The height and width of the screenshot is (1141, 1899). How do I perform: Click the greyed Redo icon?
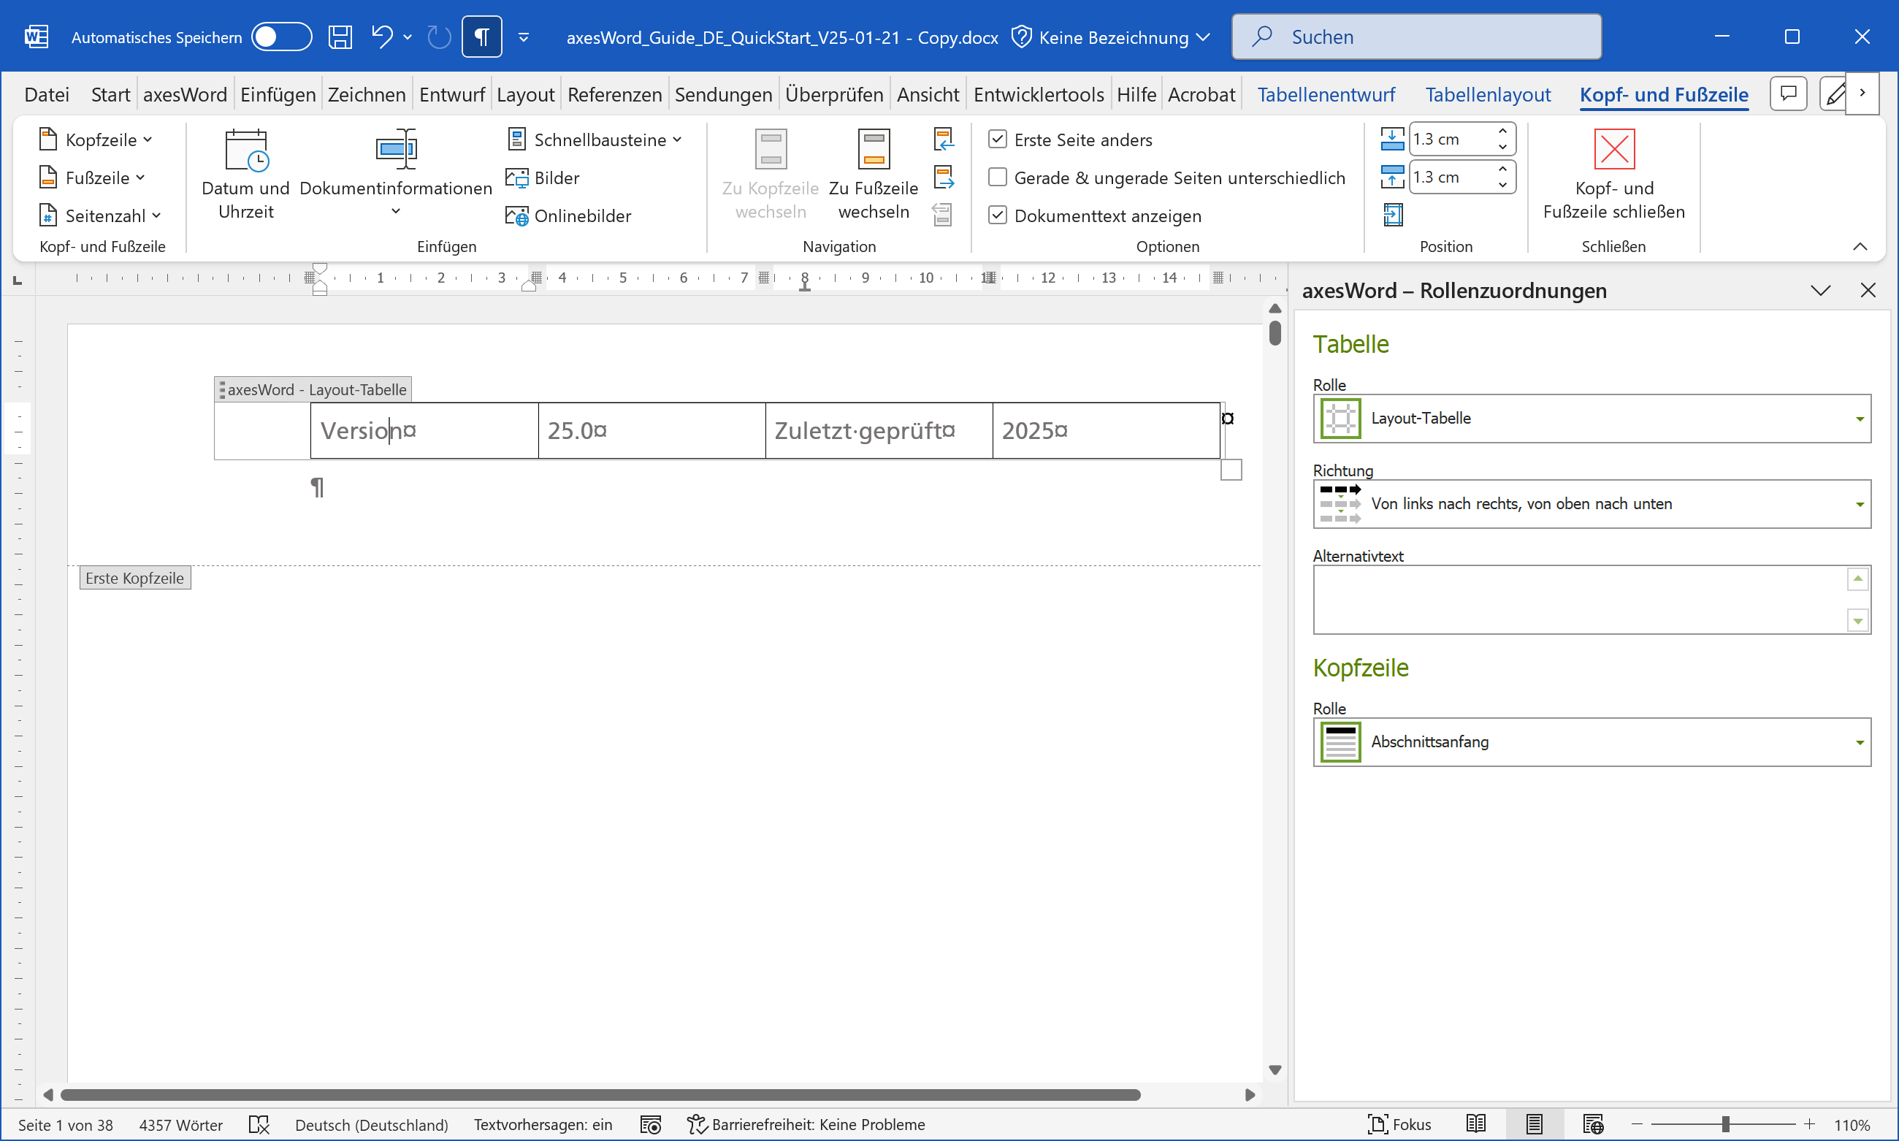click(439, 37)
